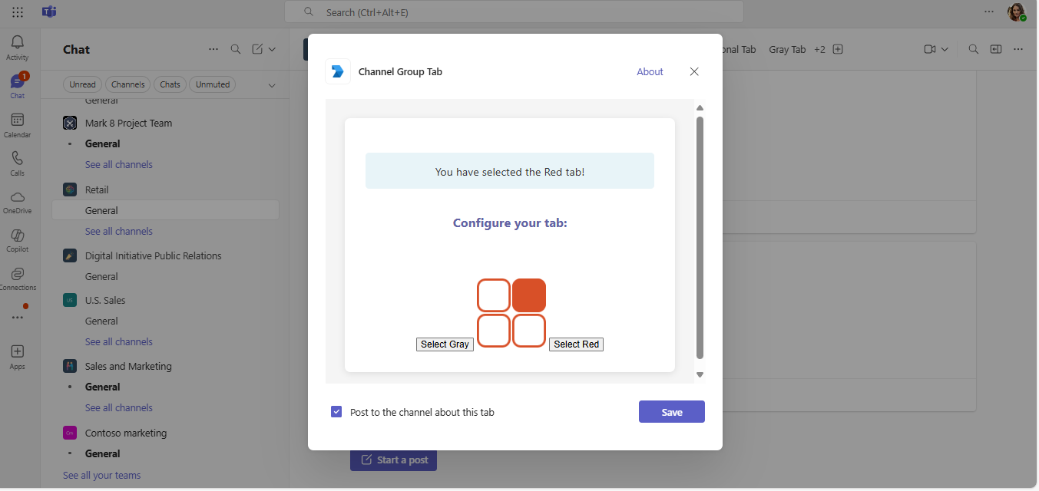Open channel more options ellipsis

click(x=1018, y=49)
